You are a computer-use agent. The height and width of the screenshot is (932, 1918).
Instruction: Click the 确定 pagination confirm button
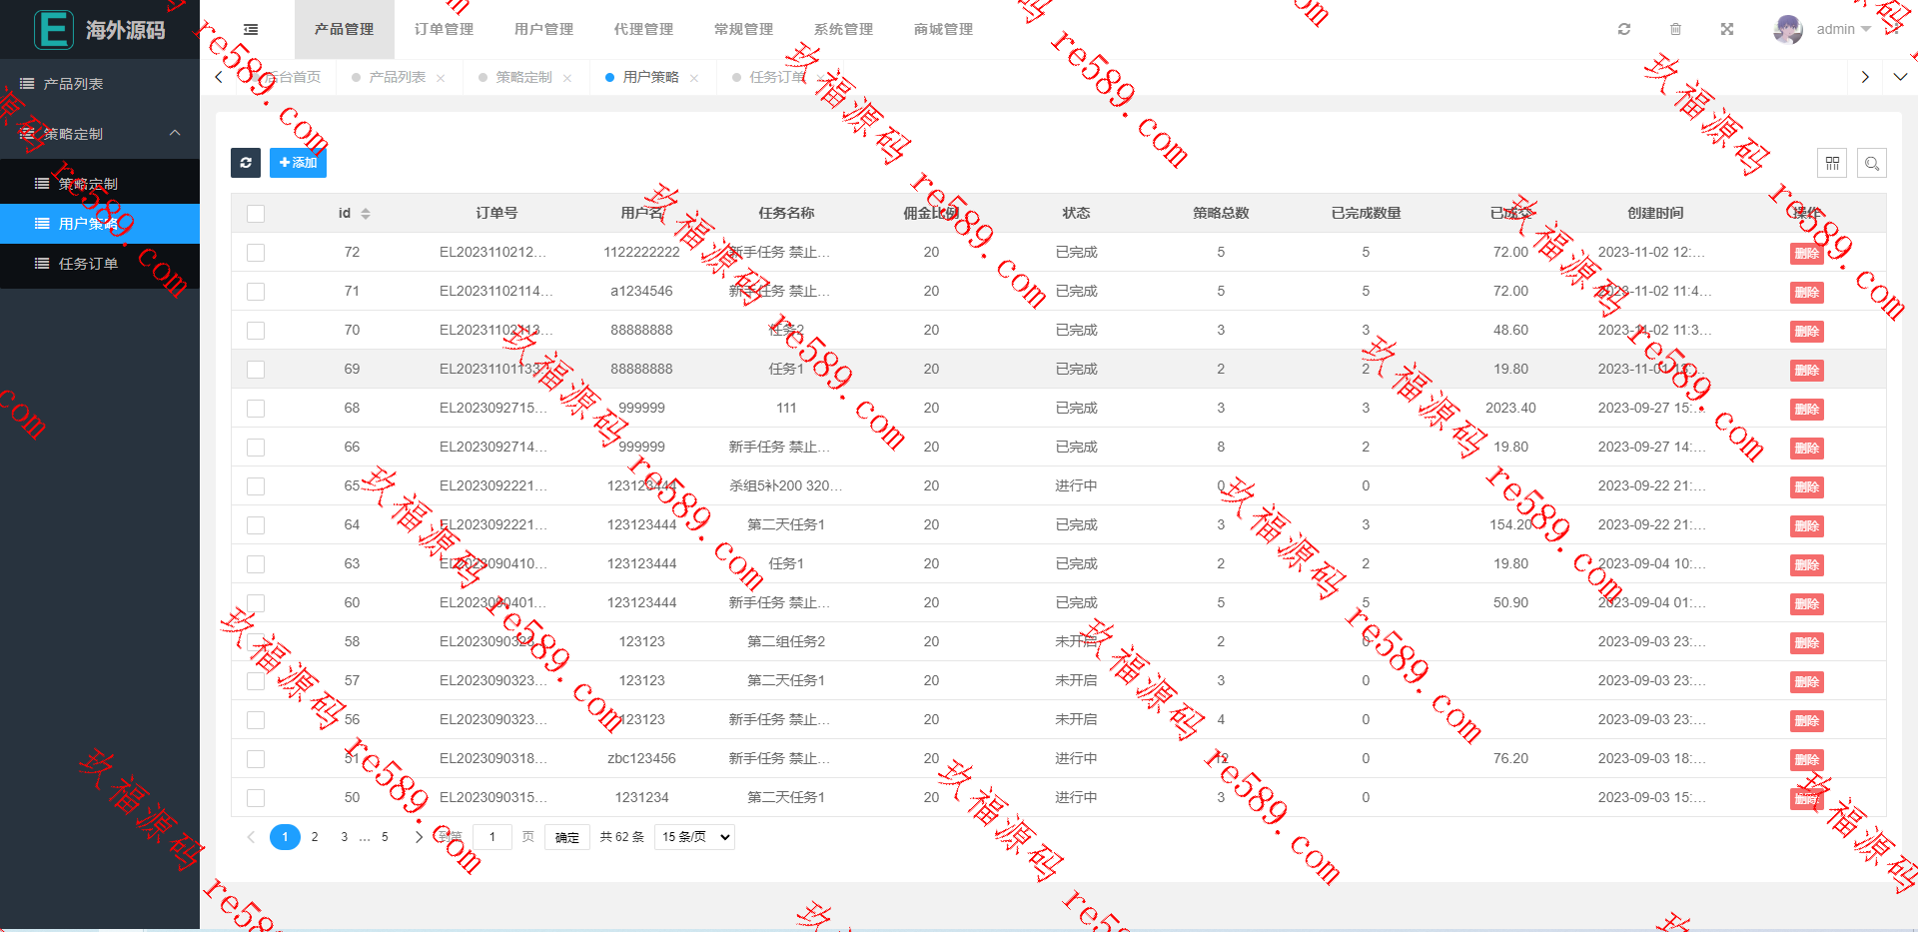click(x=567, y=837)
